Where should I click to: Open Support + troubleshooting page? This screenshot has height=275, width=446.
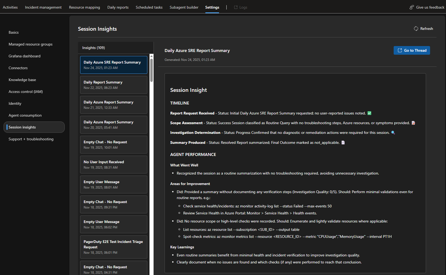pos(31,139)
